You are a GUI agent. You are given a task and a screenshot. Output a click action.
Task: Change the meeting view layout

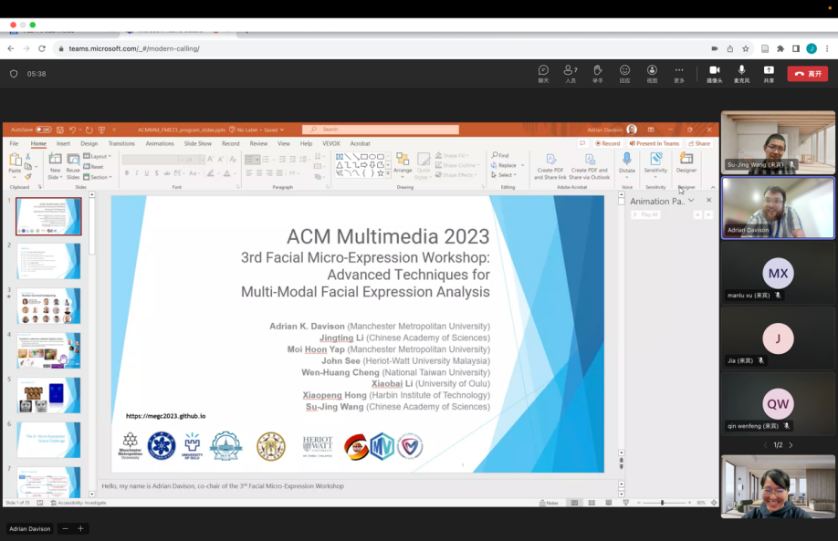coord(652,73)
